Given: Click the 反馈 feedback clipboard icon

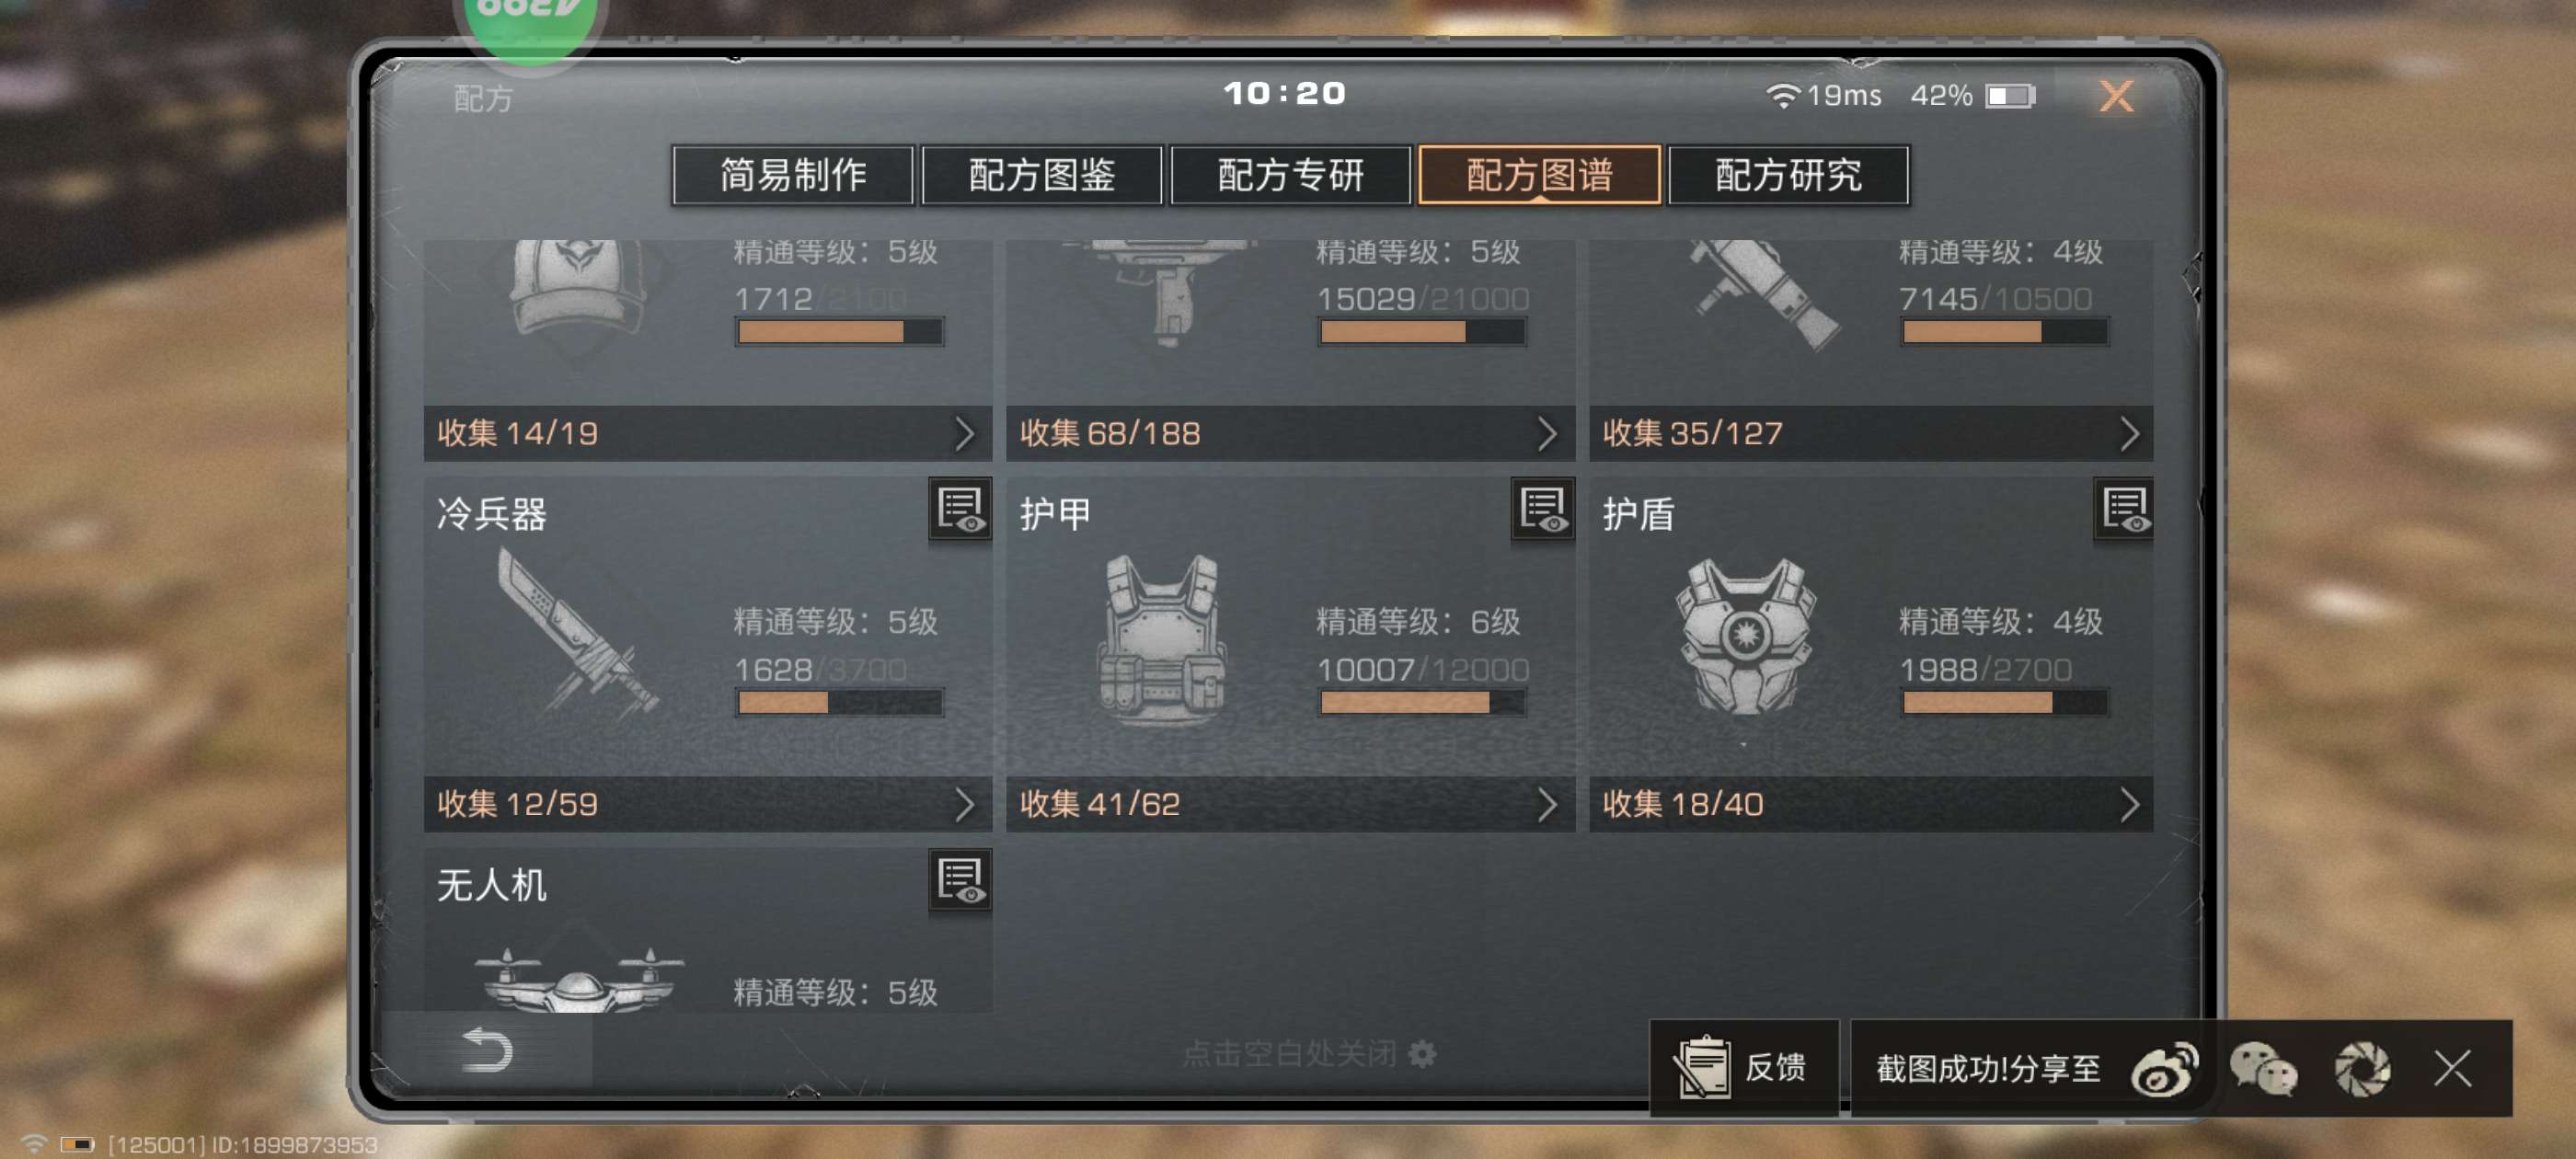Looking at the screenshot, I should [x=1702, y=1067].
